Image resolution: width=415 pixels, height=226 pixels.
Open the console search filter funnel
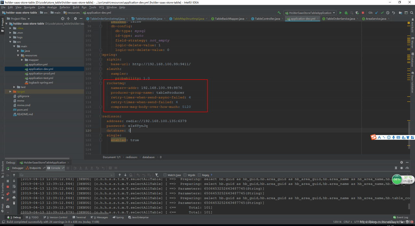click(x=157, y=175)
